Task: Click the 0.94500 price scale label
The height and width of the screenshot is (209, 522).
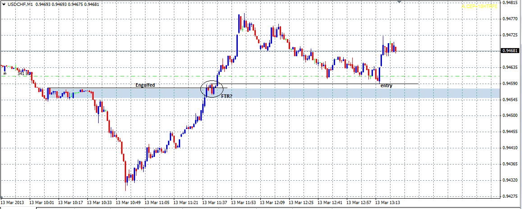Action: click(x=510, y=116)
